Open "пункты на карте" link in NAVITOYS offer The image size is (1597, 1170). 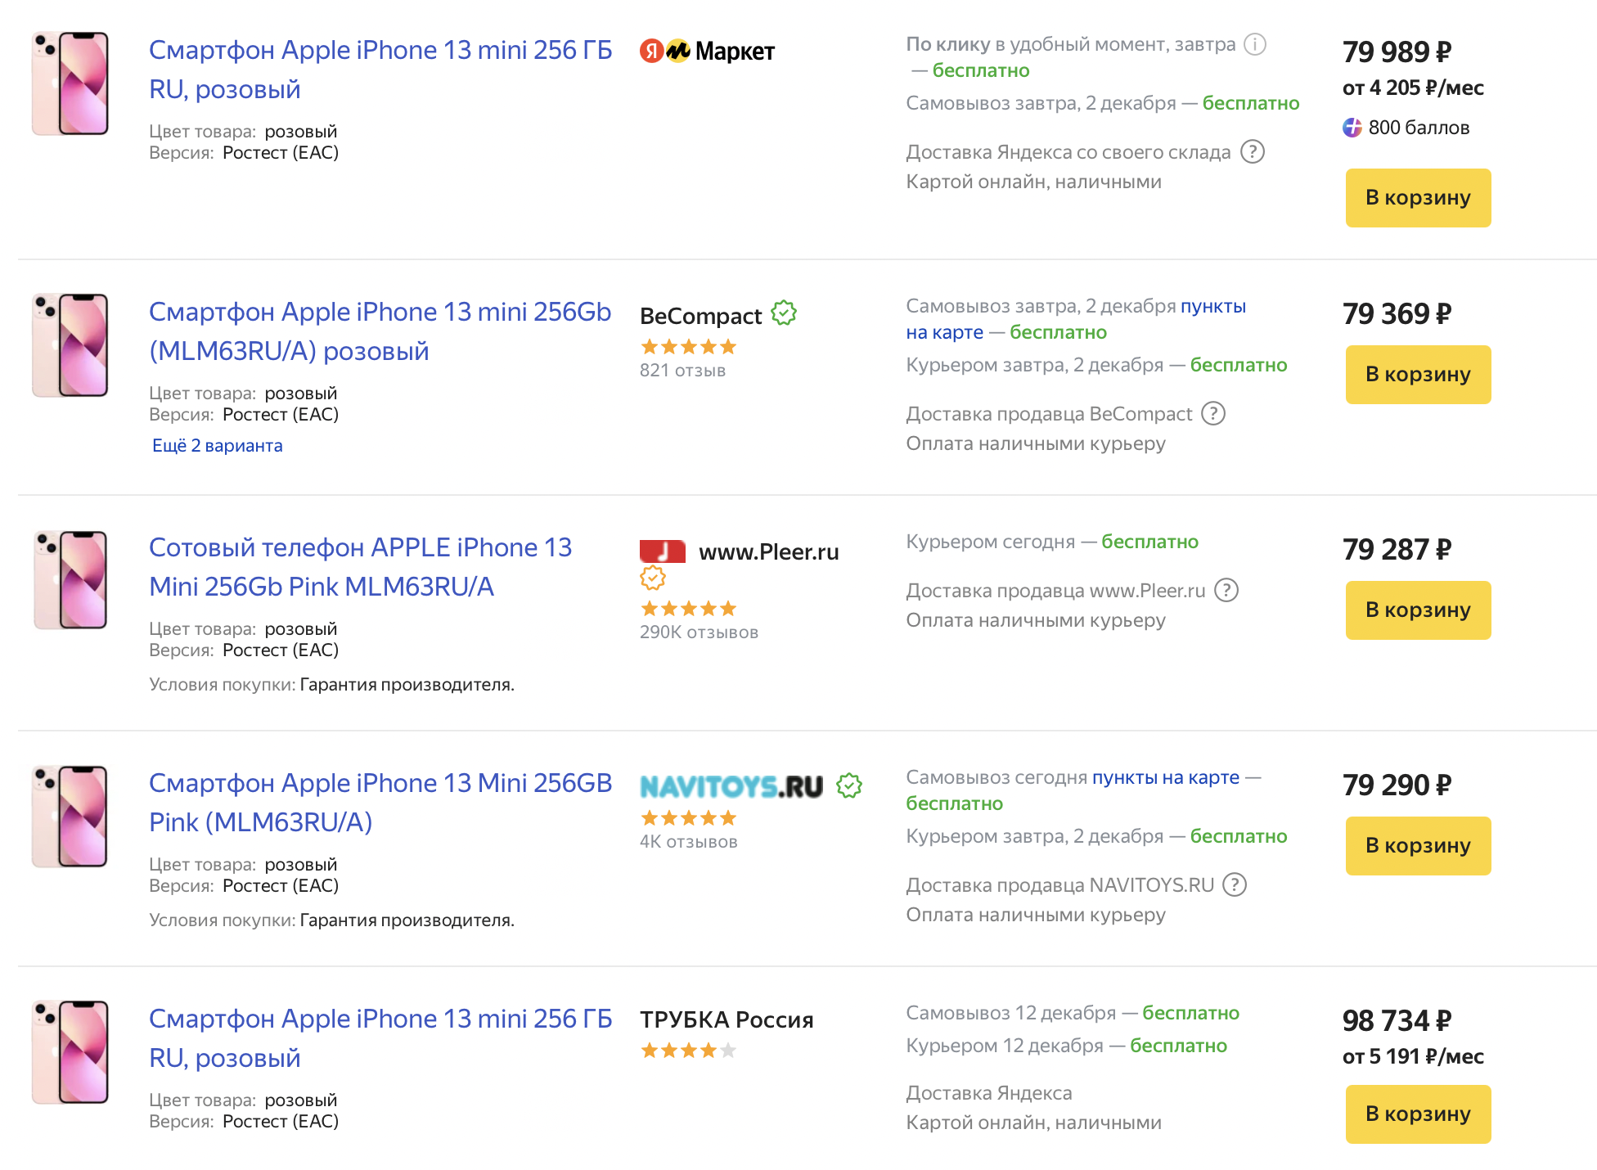click(1166, 777)
